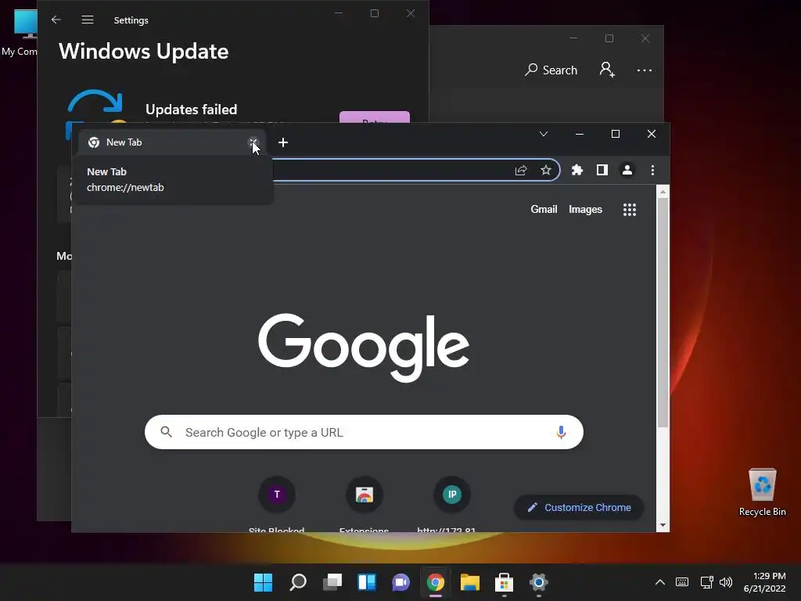
Task: Click the touch keyboard tray icon
Action: tap(682, 582)
